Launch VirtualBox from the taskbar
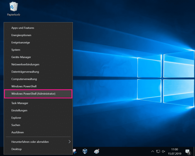 point(85,151)
